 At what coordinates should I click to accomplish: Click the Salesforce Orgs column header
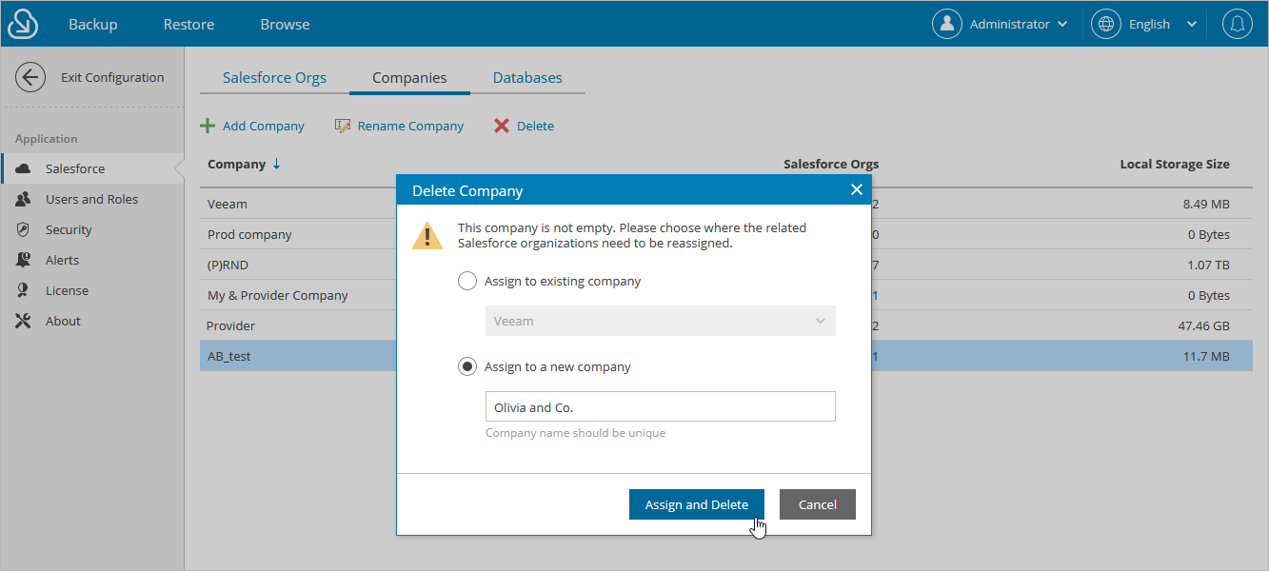[831, 164]
